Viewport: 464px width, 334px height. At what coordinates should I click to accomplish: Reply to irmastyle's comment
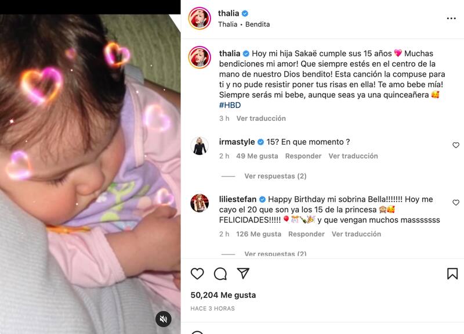pos(303,156)
